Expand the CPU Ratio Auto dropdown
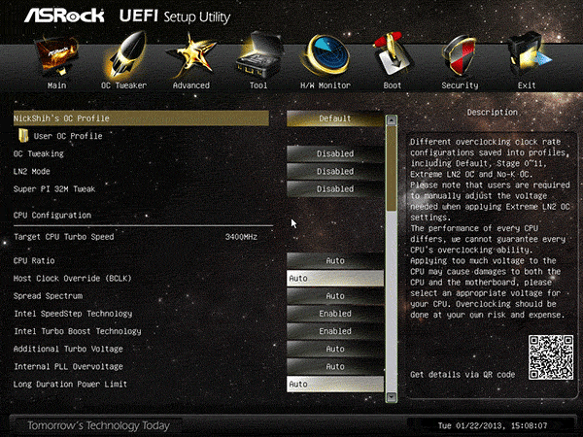 pyautogui.click(x=334, y=260)
